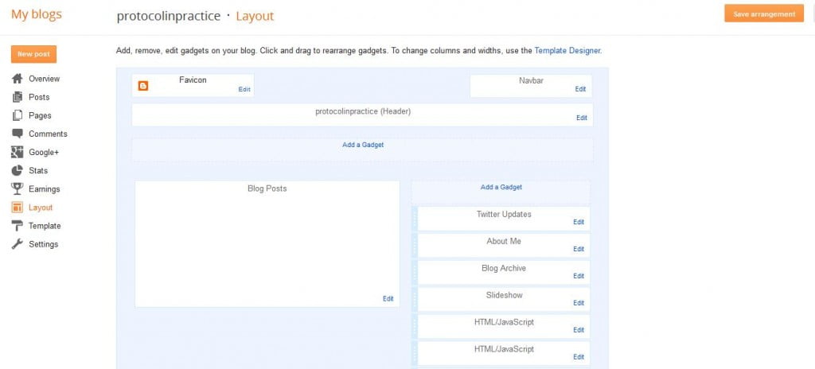This screenshot has width=815, height=369.
Task: Click the Settings wrench icon
Action: [17, 244]
